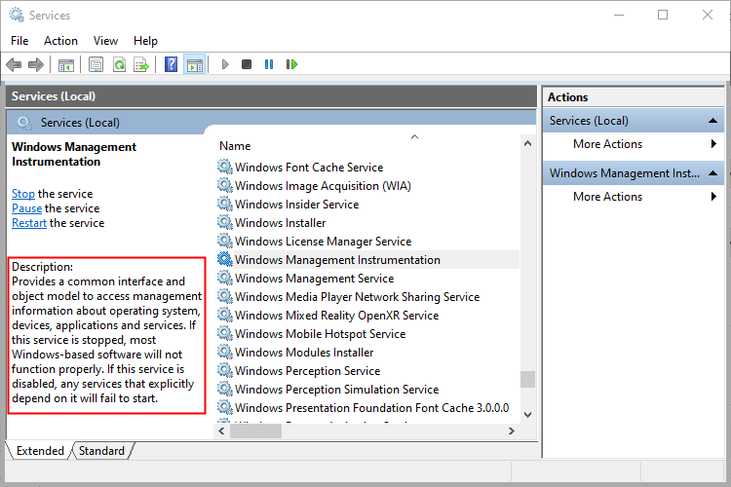Switch to the Extended tab
The height and width of the screenshot is (487, 731).
[40, 451]
